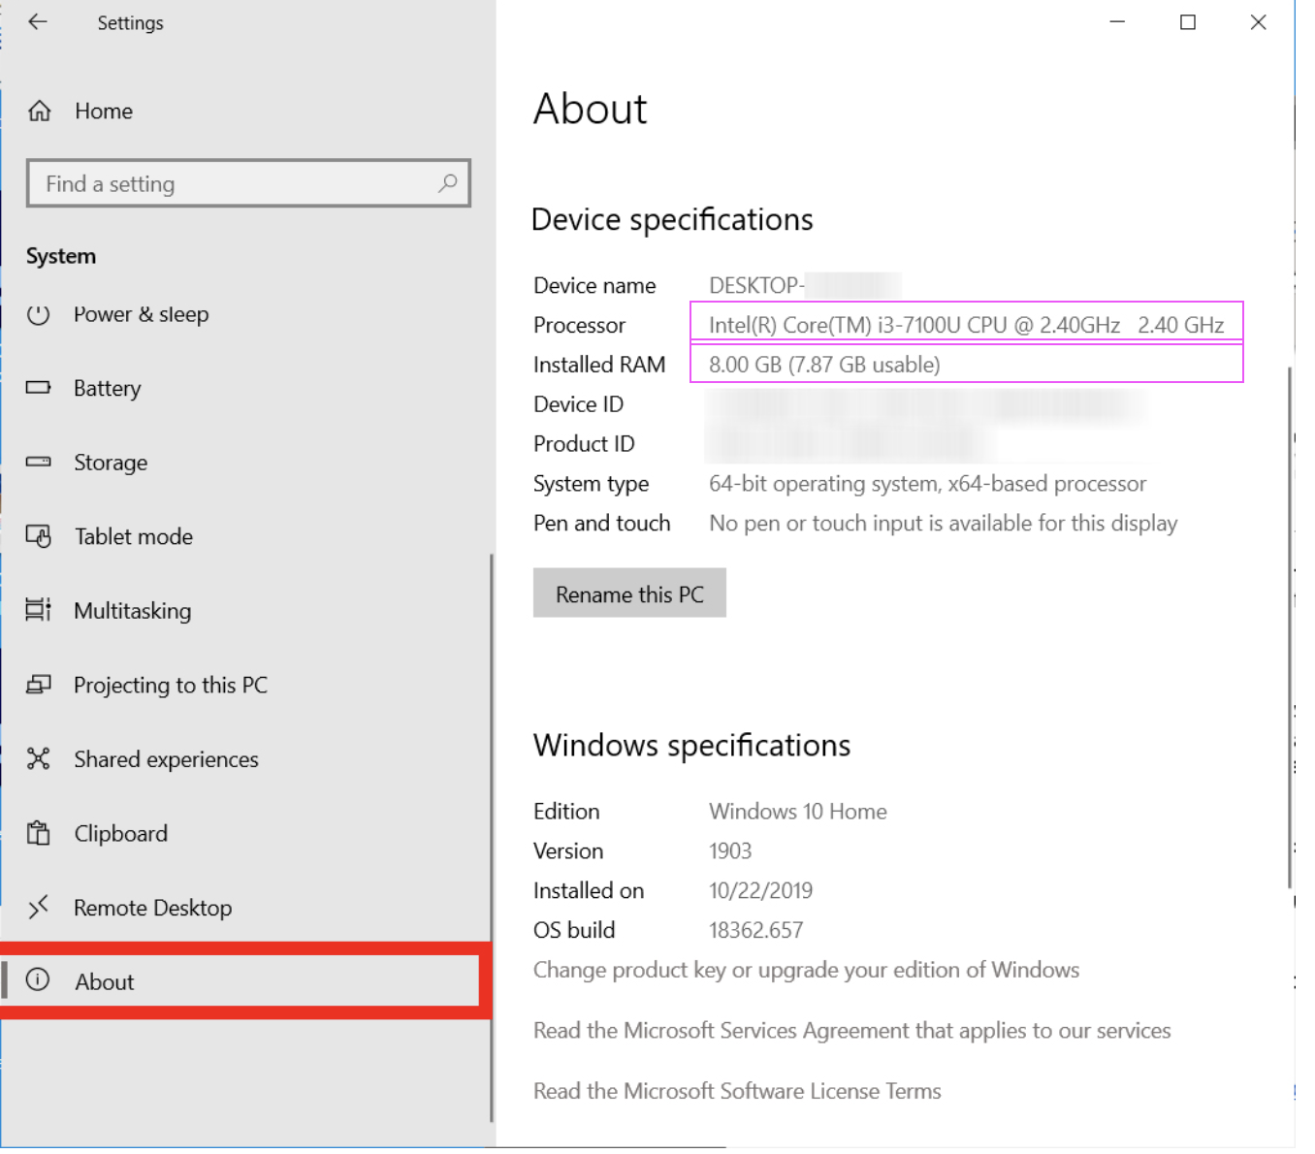The width and height of the screenshot is (1315, 1154).
Task: Click the Projecting to this PC icon
Action: coord(38,685)
